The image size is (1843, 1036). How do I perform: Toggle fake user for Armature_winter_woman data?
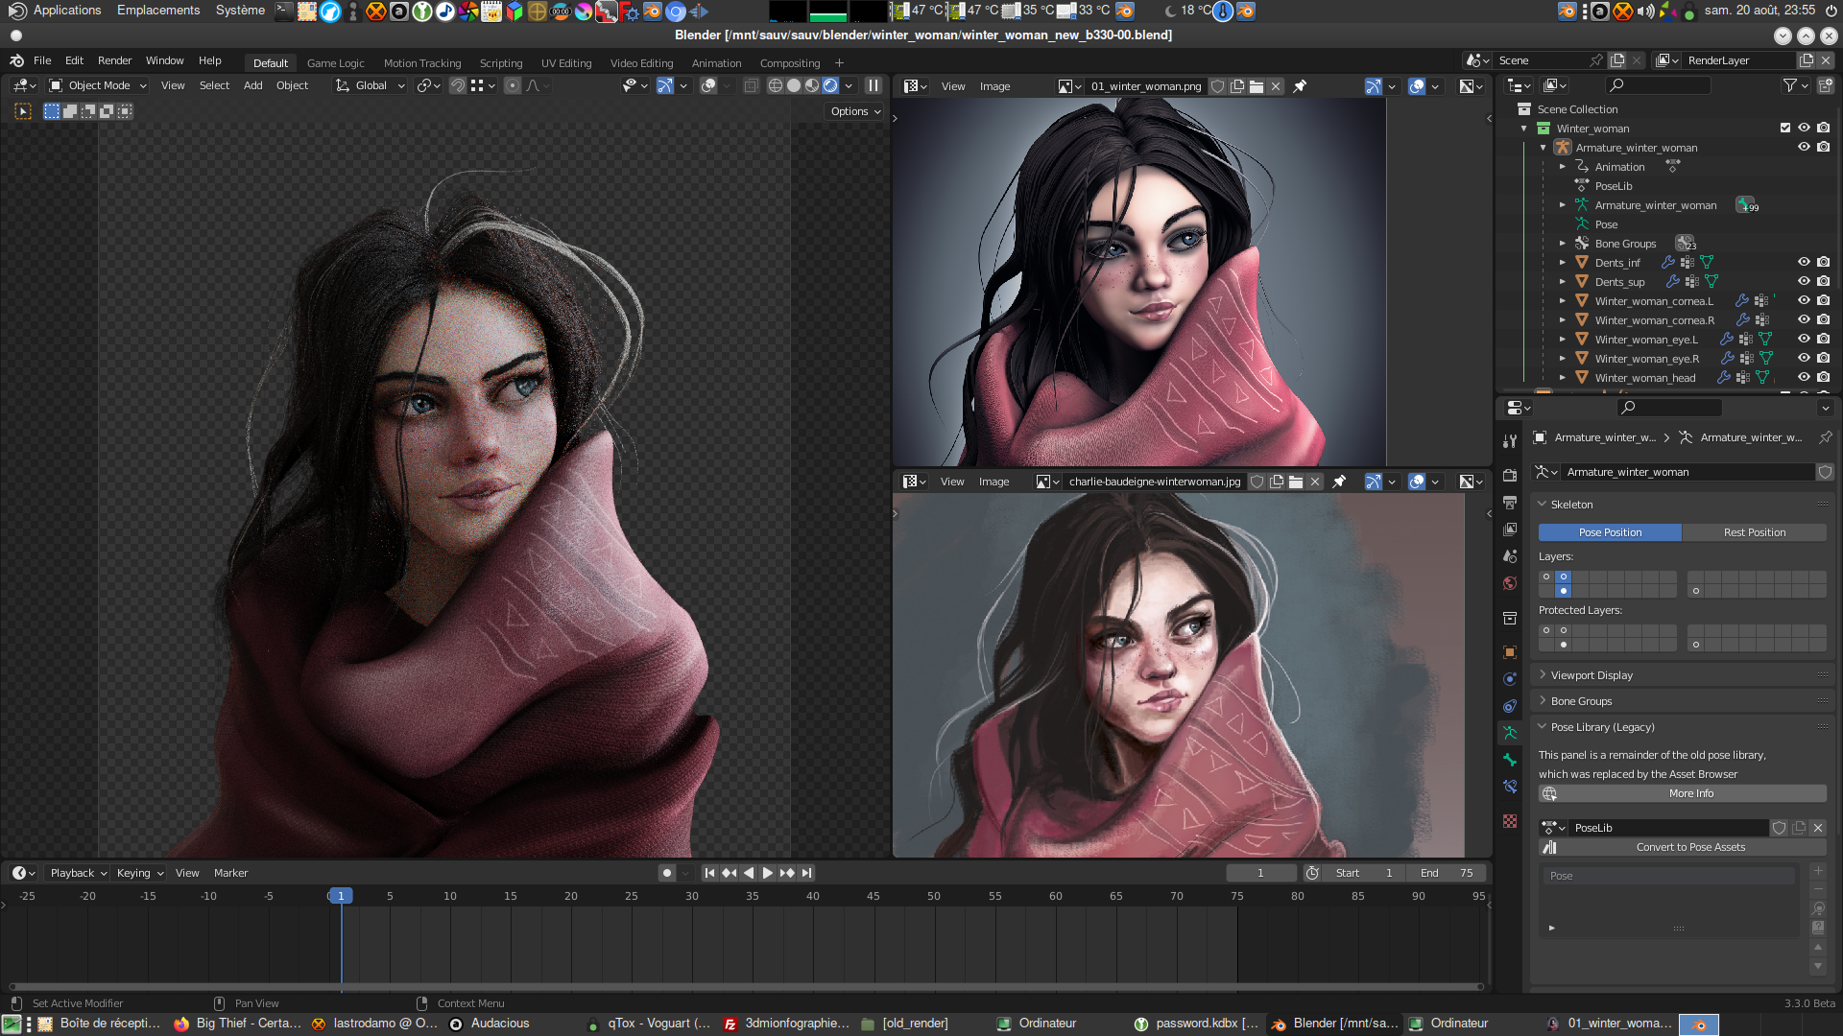[1825, 472]
